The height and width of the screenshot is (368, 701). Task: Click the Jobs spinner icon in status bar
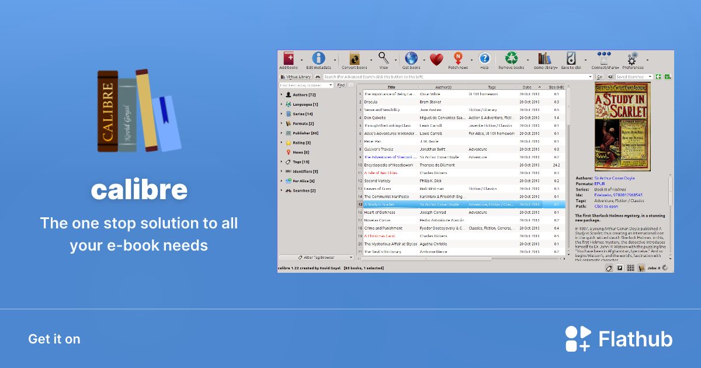click(666, 268)
